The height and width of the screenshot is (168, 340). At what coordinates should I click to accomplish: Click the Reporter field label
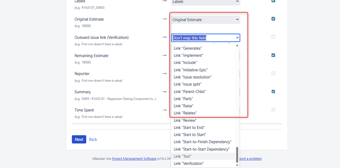tap(82, 74)
